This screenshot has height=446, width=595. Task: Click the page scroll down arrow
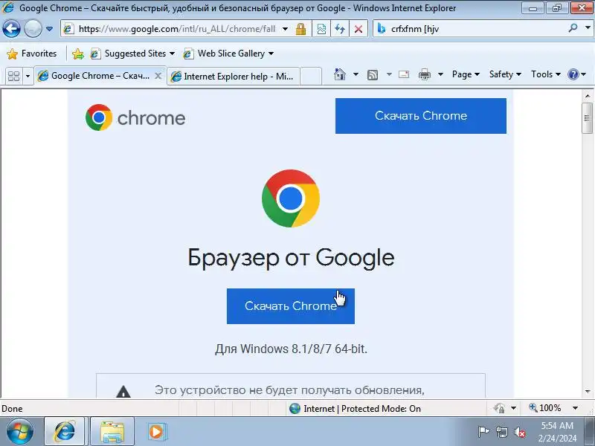588,392
